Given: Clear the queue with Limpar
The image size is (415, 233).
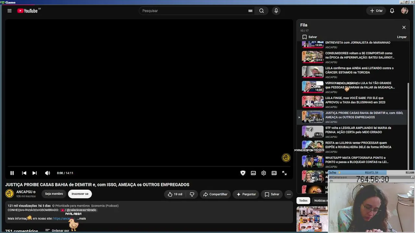Looking at the screenshot, I should coord(402,37).
